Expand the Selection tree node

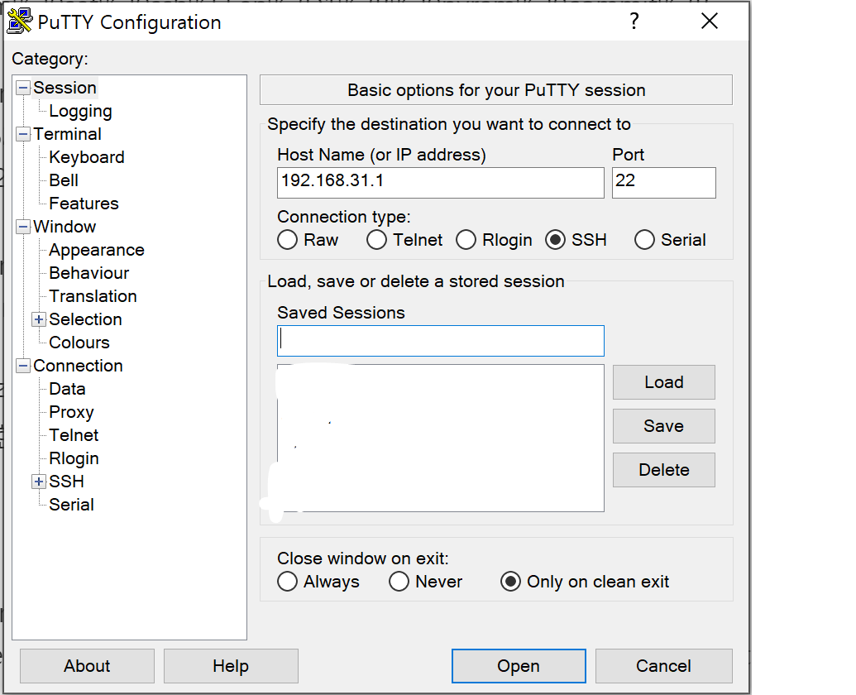point(39,319)
